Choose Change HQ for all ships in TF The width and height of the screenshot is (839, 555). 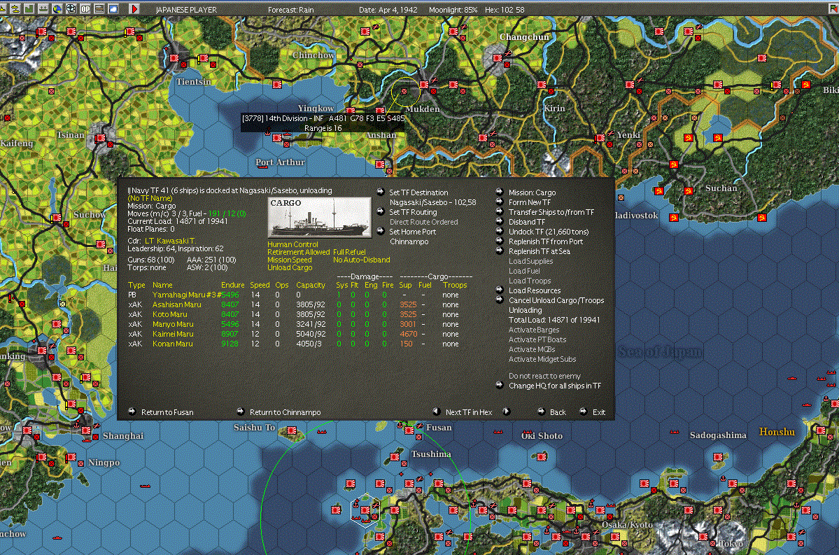pos(555,386)
